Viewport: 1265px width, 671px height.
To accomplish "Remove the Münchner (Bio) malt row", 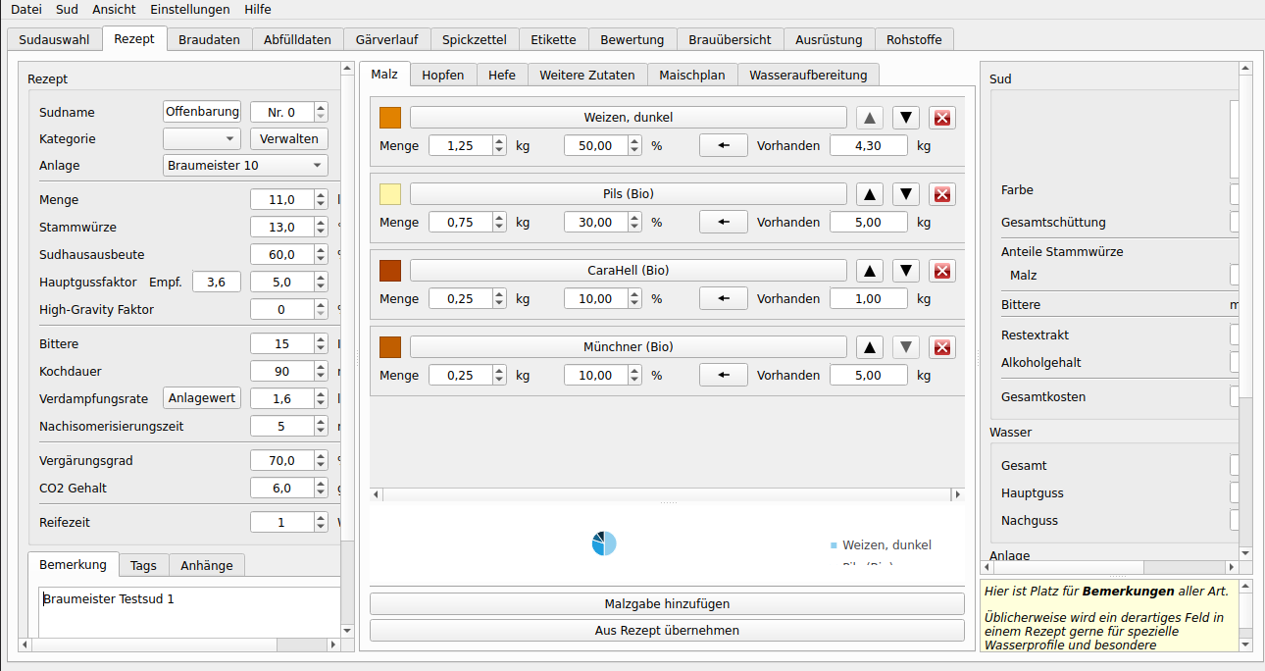I will click(x=942, y=347).
